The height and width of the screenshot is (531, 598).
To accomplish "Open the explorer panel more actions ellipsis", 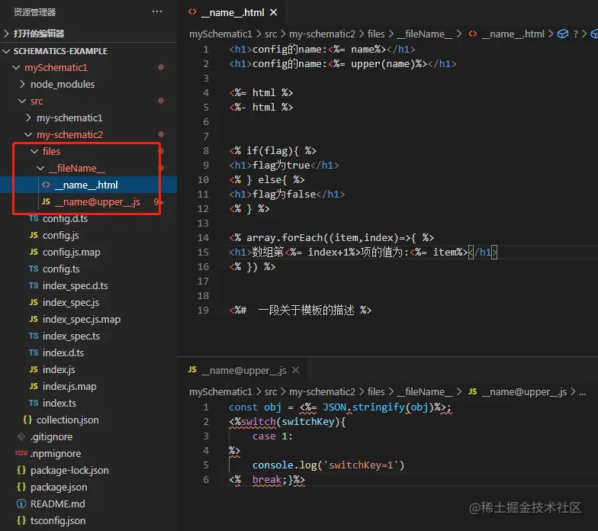I will coord(157,12).
